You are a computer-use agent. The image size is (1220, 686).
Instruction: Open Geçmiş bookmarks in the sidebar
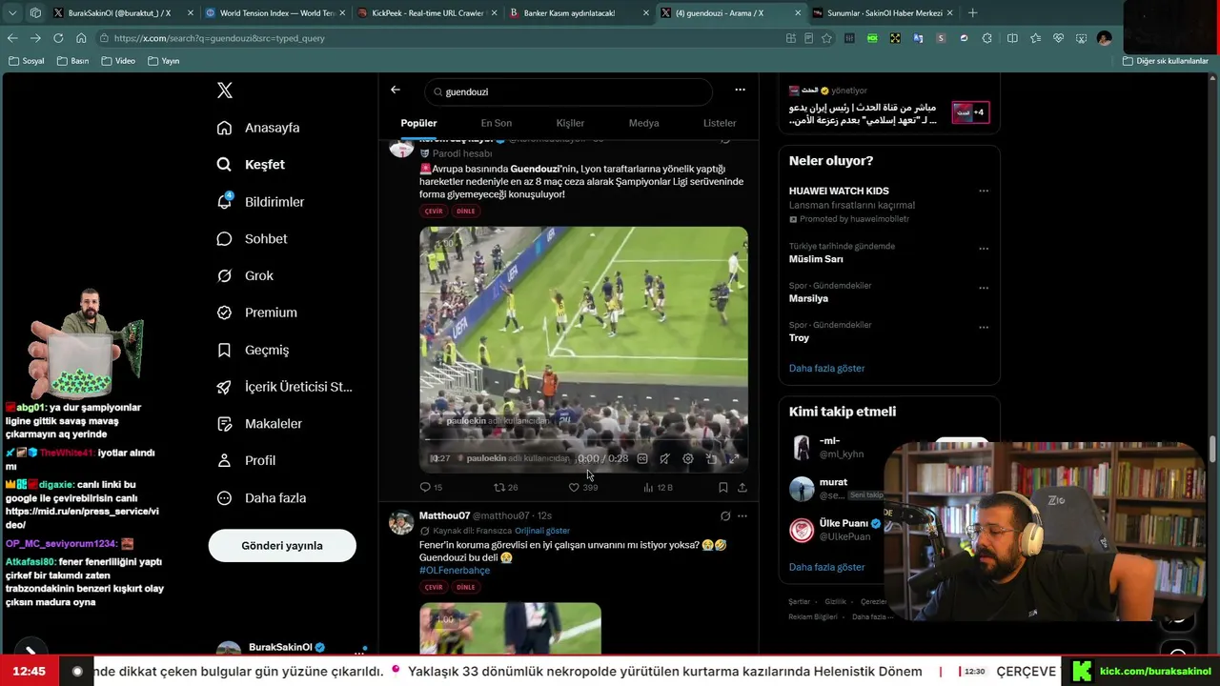[253, 350]
